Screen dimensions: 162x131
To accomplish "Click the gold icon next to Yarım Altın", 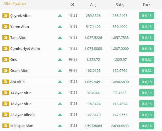I will coord(6,27).
